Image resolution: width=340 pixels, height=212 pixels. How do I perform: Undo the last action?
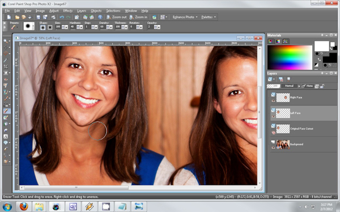pos(62,17)
